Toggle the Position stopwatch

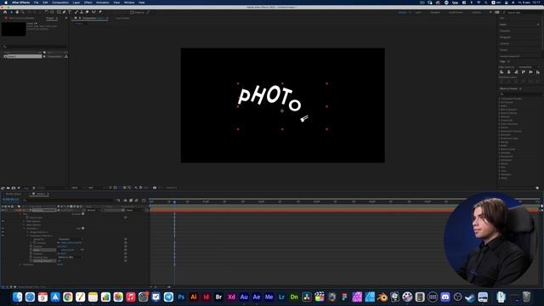pos(31,246)
